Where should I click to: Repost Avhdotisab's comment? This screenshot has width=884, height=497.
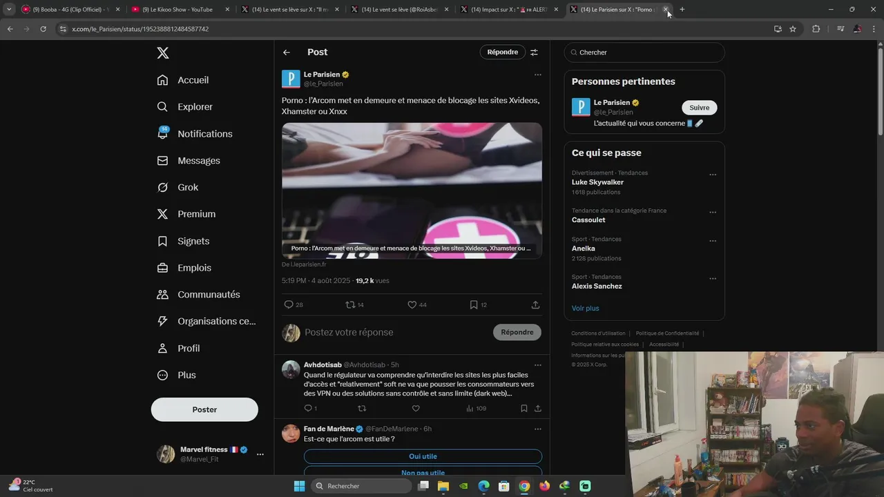pos(361,409)
